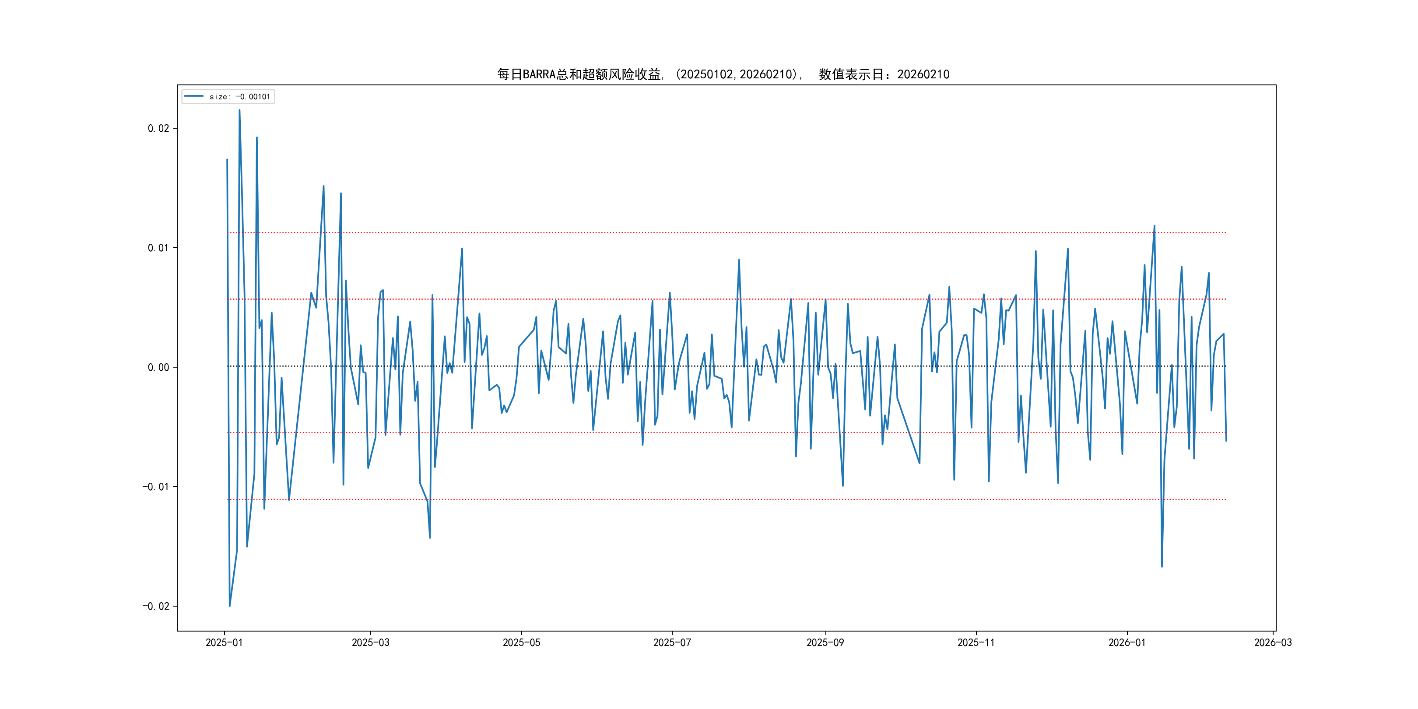The height and width of the screenshot is (709, 1418).
Task: Click the chart title text
Action: coord(723,74)
